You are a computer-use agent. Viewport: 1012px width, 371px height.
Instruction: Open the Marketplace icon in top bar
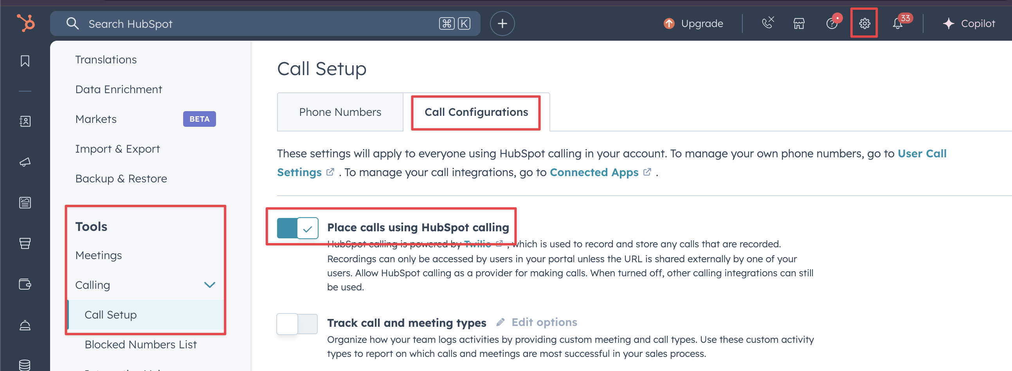(x=799, y=23)
